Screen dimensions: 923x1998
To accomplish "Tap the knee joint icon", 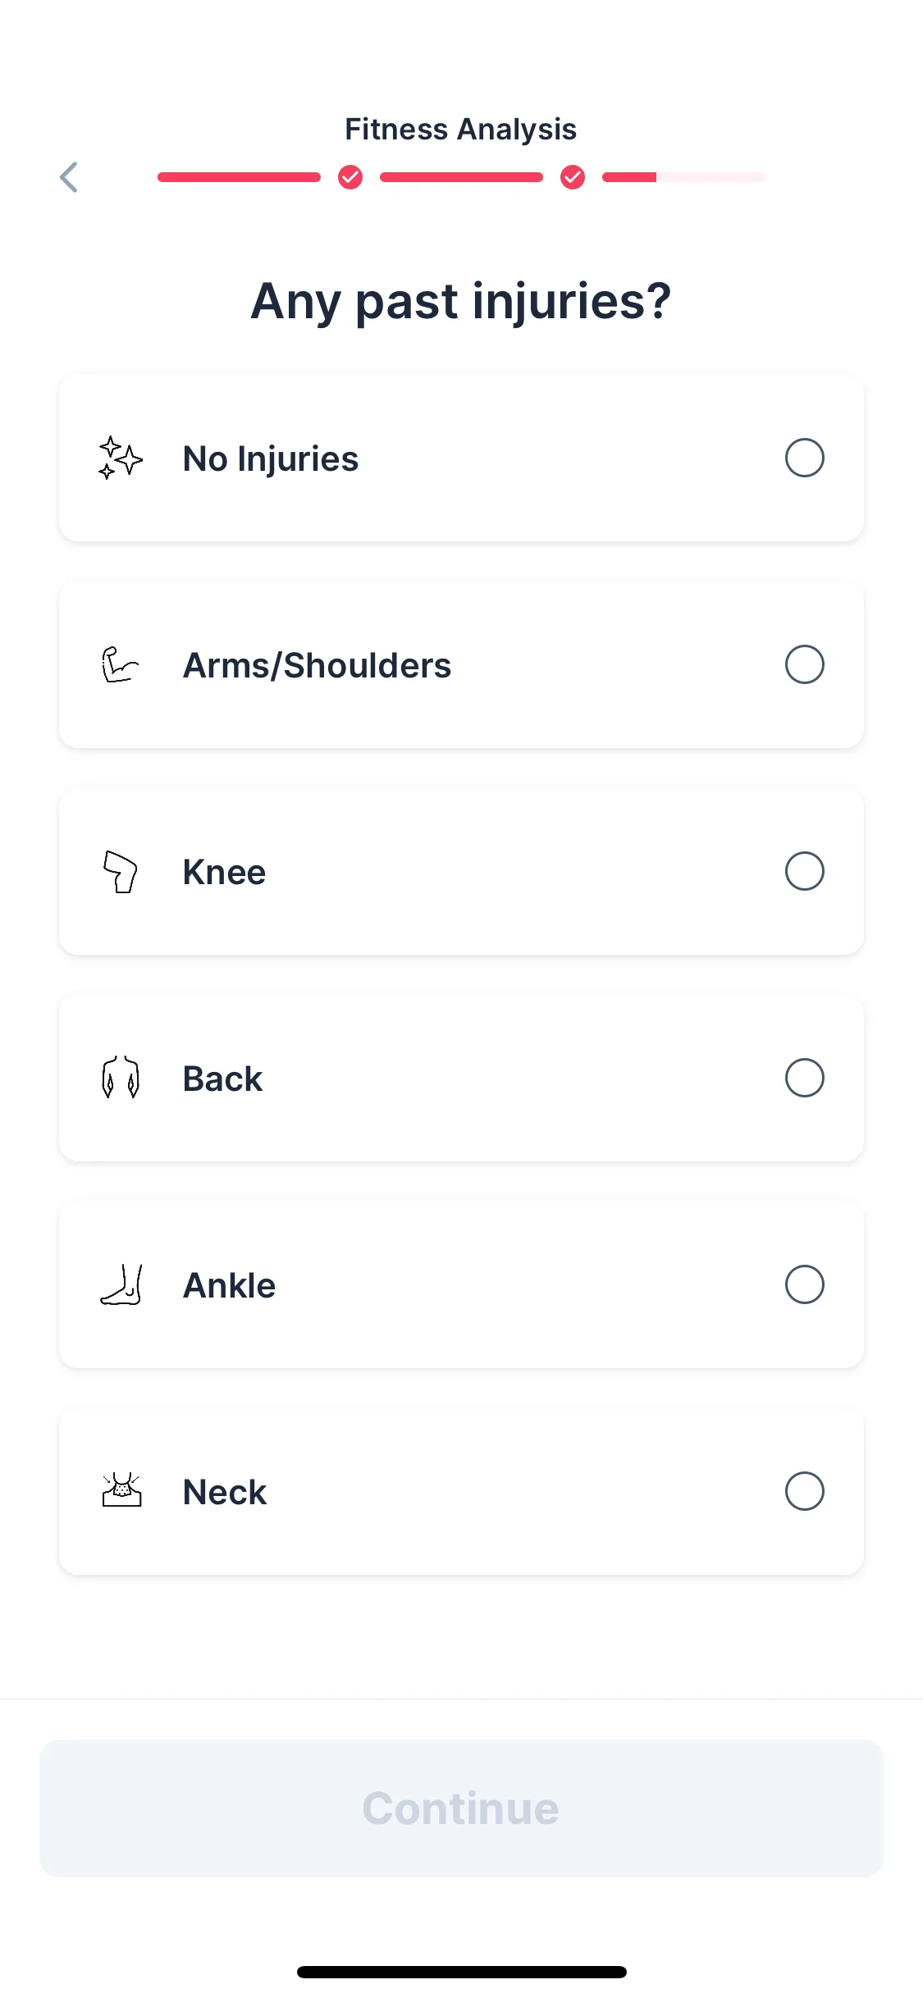I will pyautogui.click(x=121, y=871).
